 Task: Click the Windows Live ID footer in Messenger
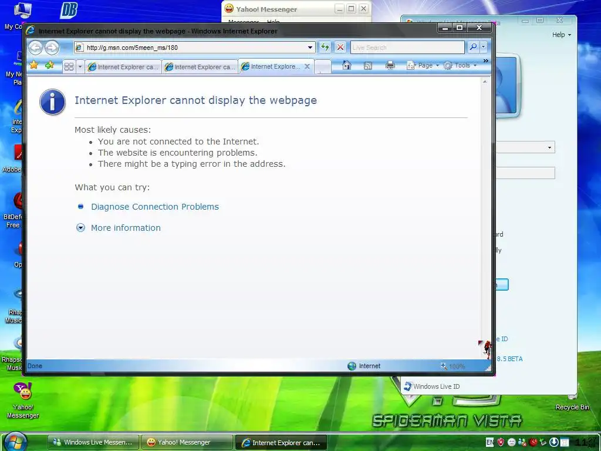tap(431, 386)
